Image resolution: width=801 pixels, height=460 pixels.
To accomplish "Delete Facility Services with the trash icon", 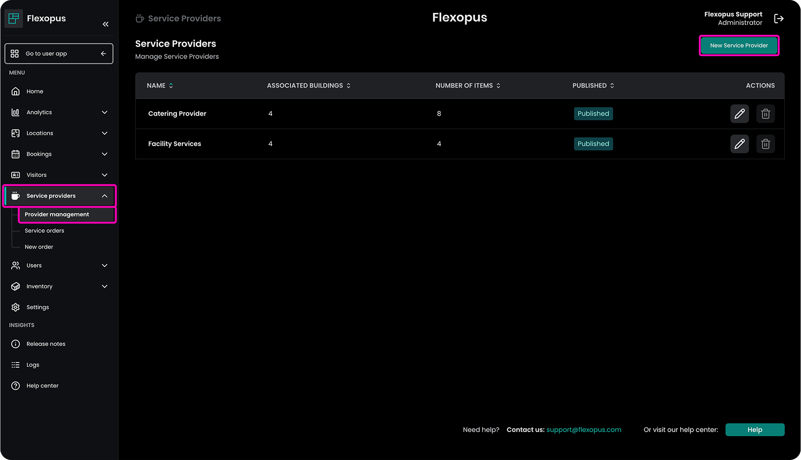I will (x=765, y=144).
